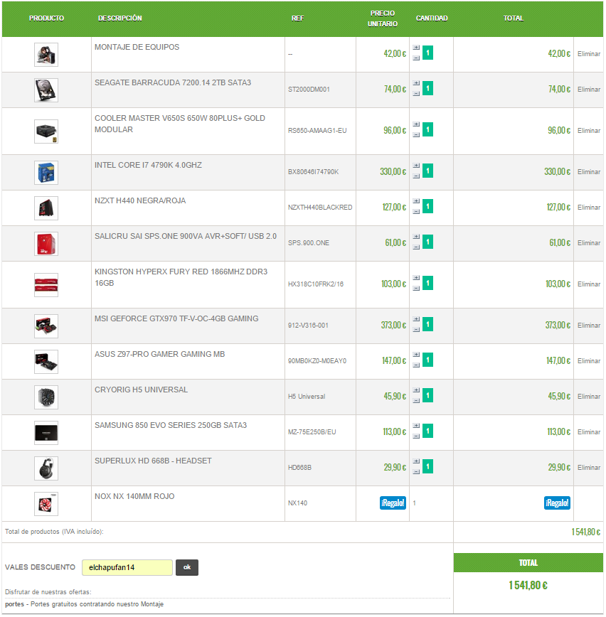The image size is (606, 617).
Task: Click Eliminar for Salicru SAI row
Action: (589, 243)
